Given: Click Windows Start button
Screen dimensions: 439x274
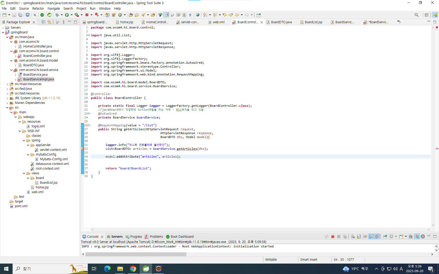Looking at the screenshot, I should 6,269.
